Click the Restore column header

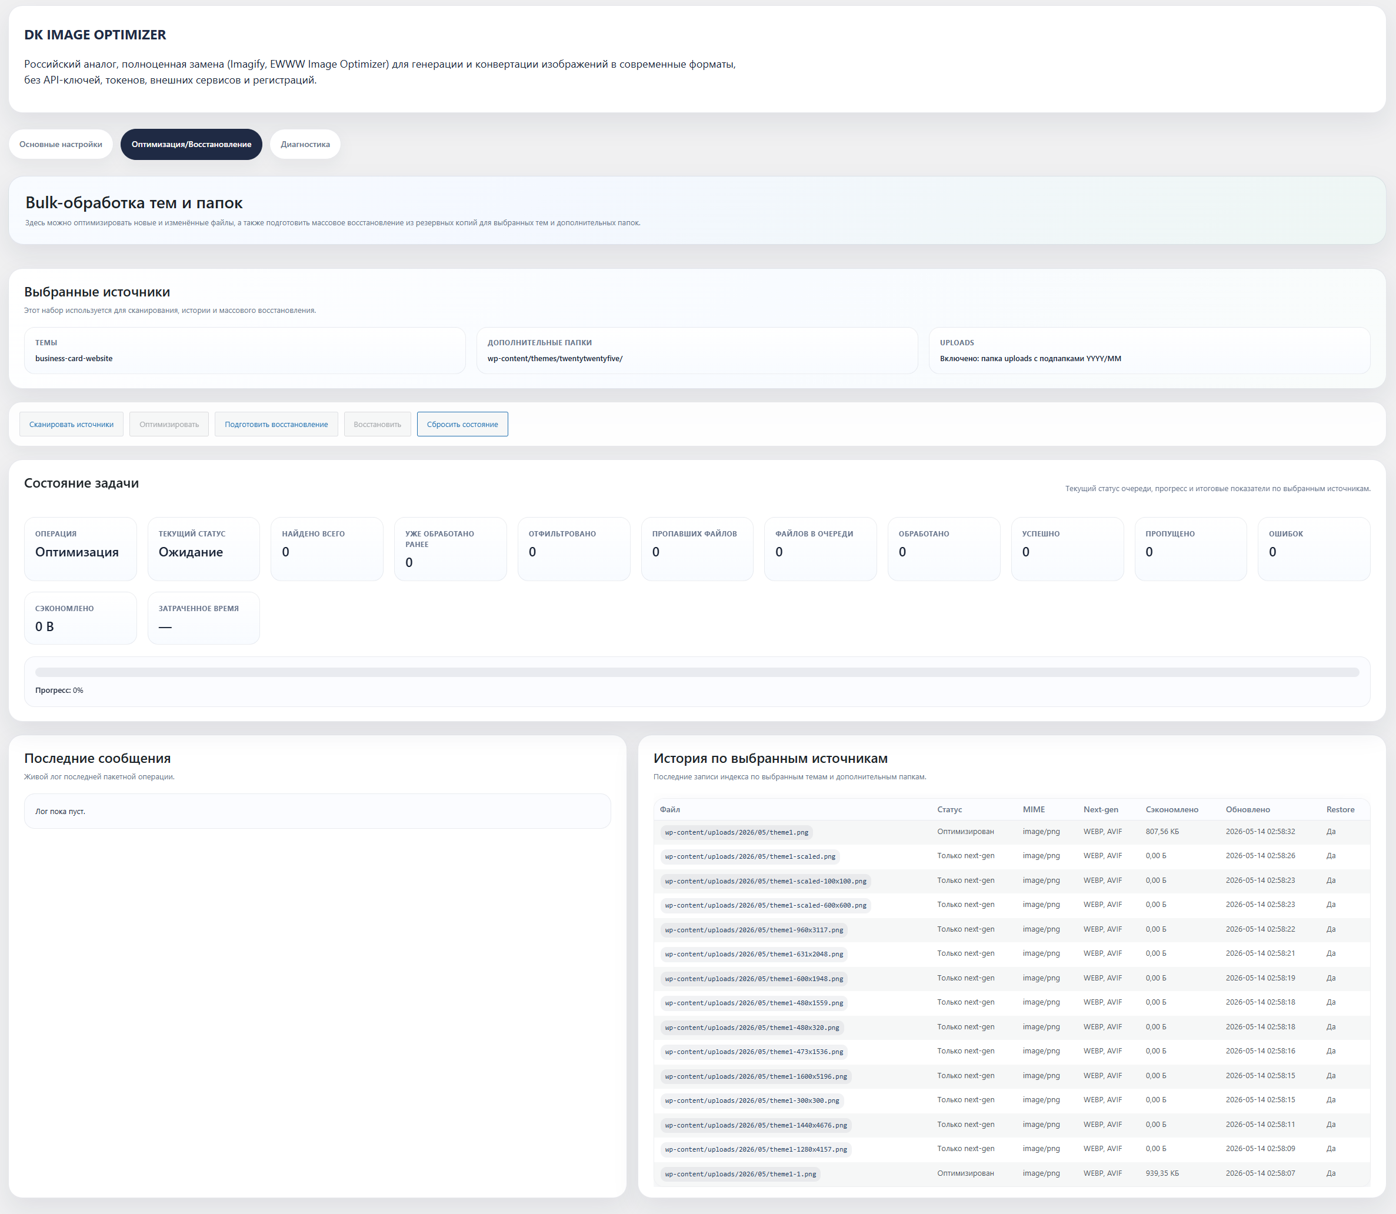(1340, 809)
